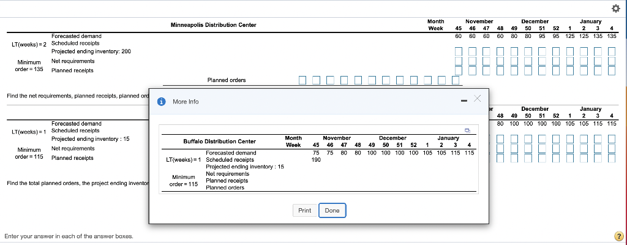Click the More Info dialog title

[186, 102]
